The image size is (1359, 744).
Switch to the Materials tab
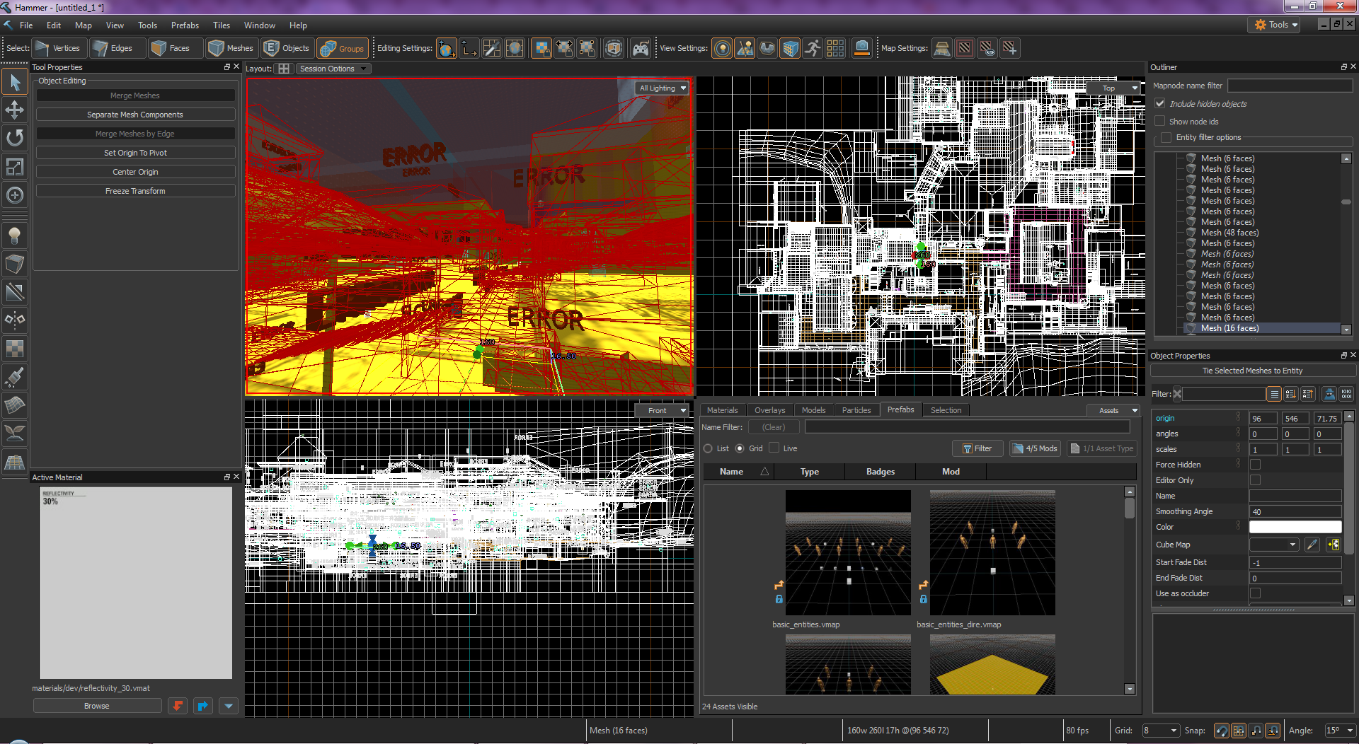(x=722, y=410)
